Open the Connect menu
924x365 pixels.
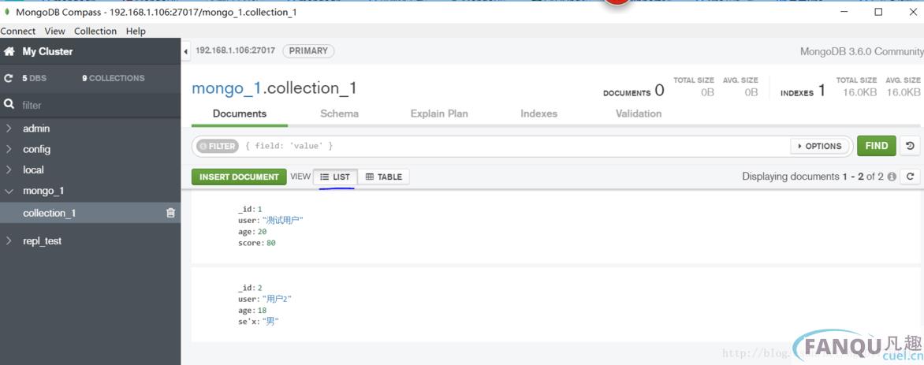[x=17, y=32]
